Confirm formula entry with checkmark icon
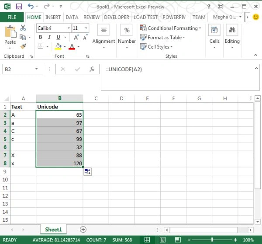Image resolution: width=262 pixels, height=244 pixels. pyautogui.click(x=78, y=69)
